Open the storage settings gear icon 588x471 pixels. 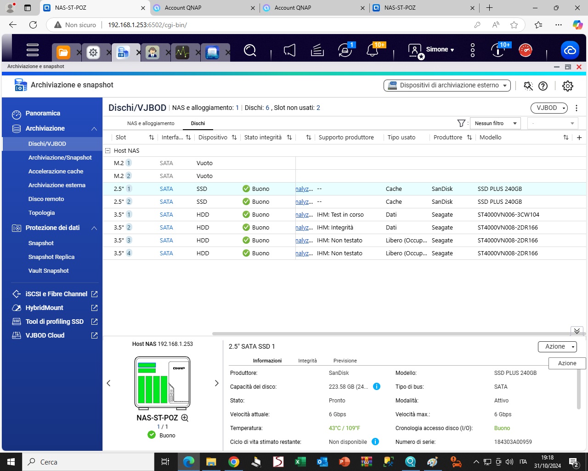[x=568, y=86]
